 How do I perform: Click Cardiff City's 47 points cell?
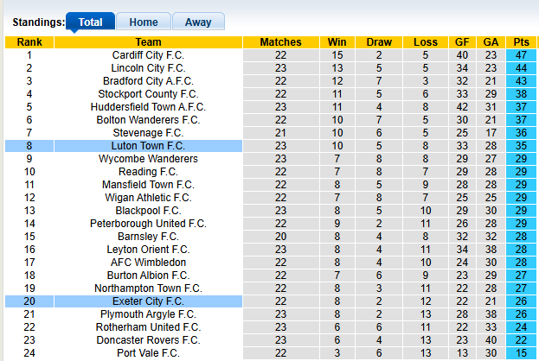521,55
